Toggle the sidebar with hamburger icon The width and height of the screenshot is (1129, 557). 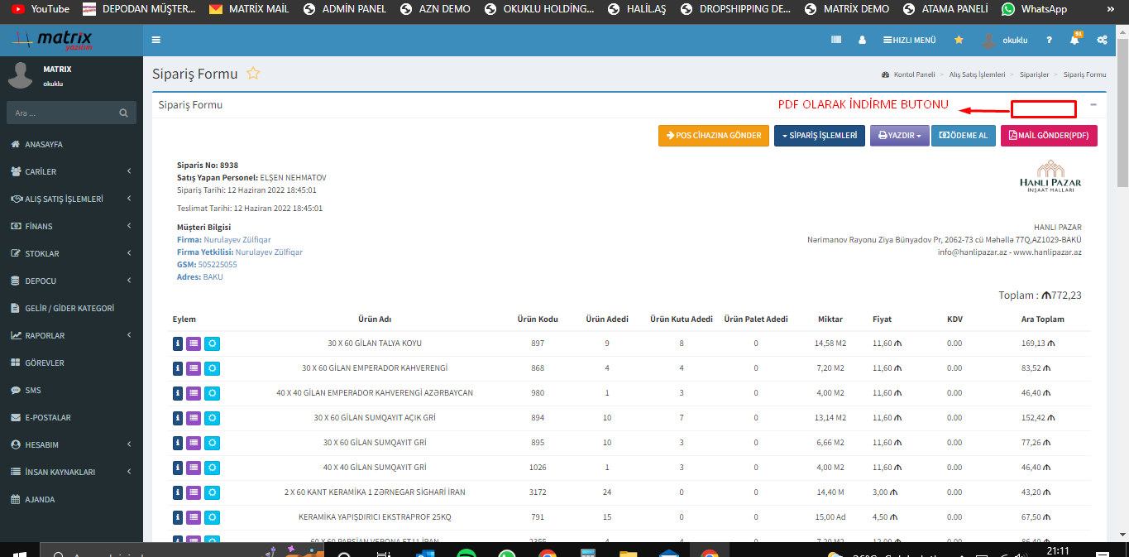point(156,40)
